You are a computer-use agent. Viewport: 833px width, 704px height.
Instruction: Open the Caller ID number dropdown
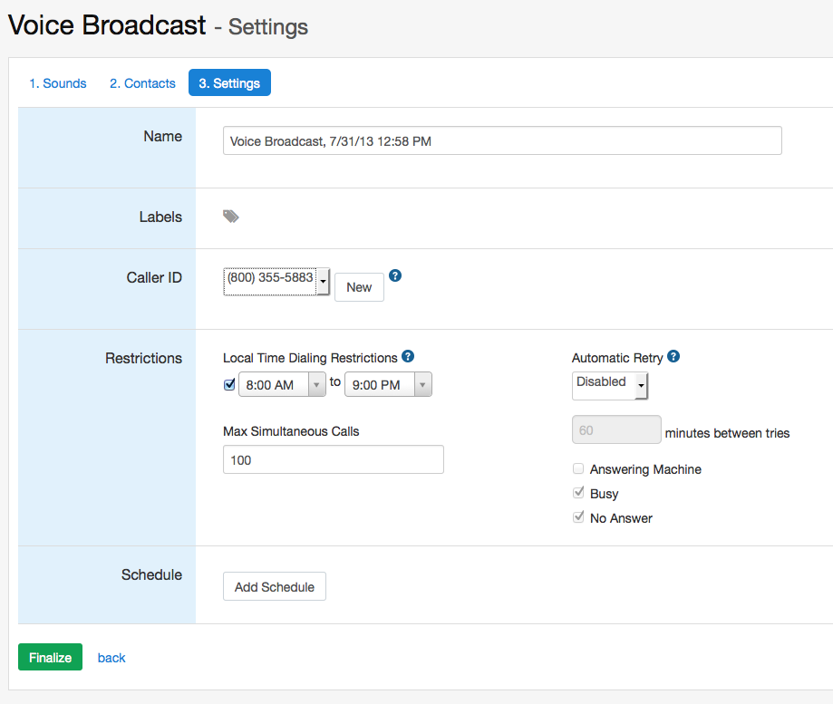coord(276,282)
